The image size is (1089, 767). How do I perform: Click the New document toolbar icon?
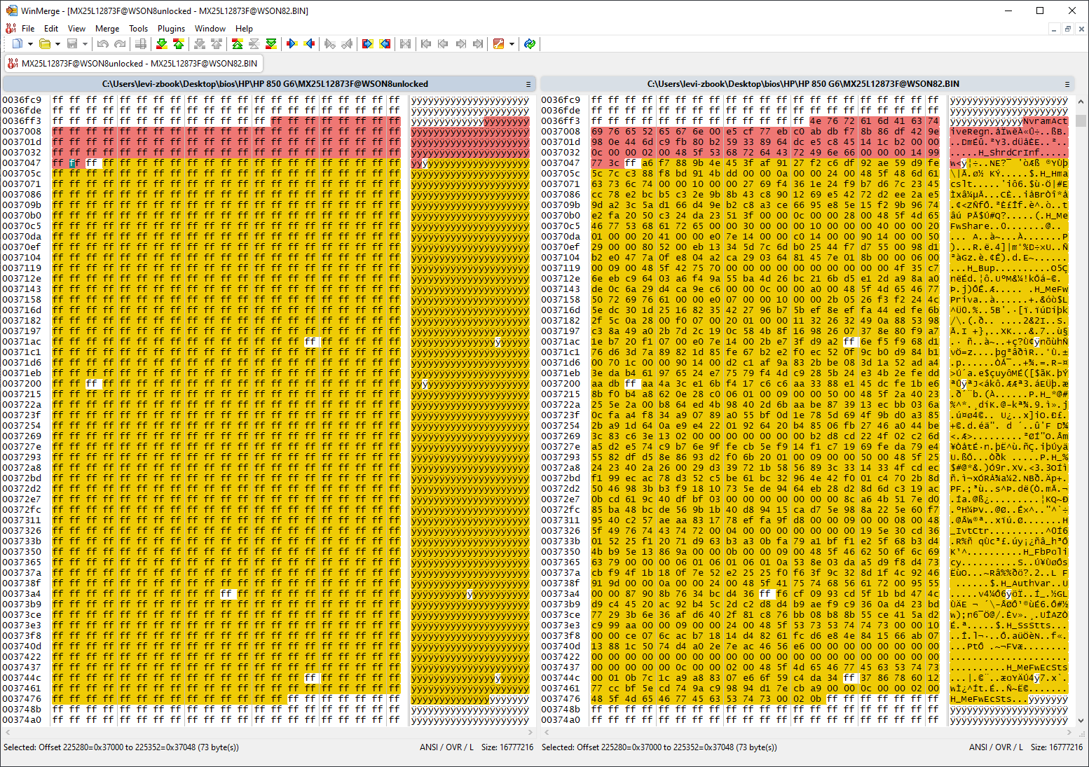coord(18,44)
